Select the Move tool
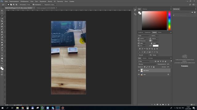Screen dimensions: 197x110 click(x=2, y=11)
